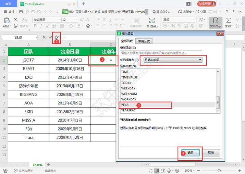Click the Filter funnel icon

237,20
